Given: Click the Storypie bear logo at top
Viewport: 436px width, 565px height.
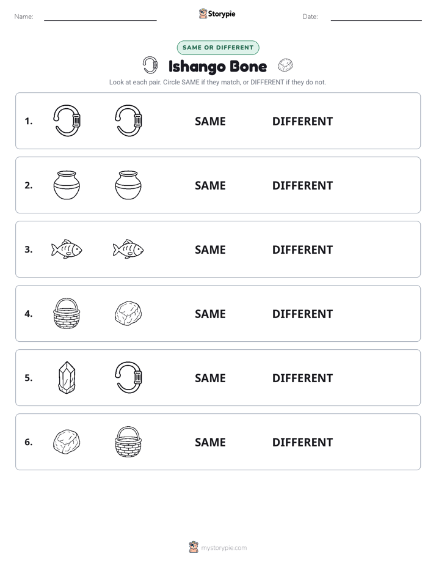Looking at the screenshot, I should (x=203, y=13).
